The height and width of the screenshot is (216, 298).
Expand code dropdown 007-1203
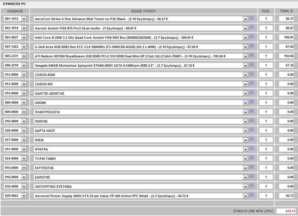(24, 47)
